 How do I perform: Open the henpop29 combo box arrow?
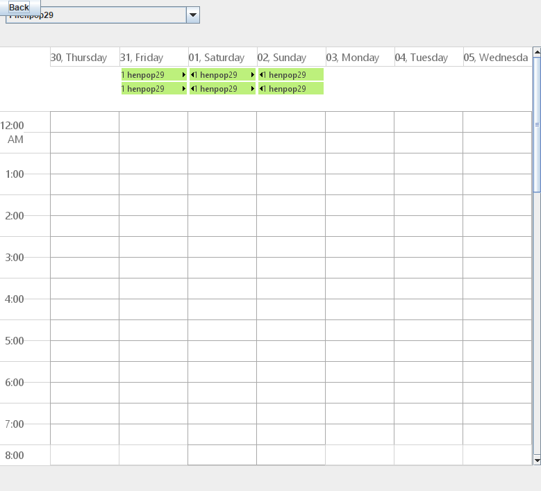coord(193,15)
